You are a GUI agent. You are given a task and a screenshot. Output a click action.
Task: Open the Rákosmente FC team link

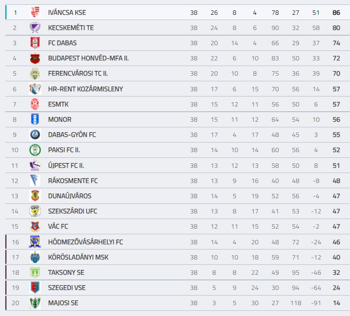(73, 181)
